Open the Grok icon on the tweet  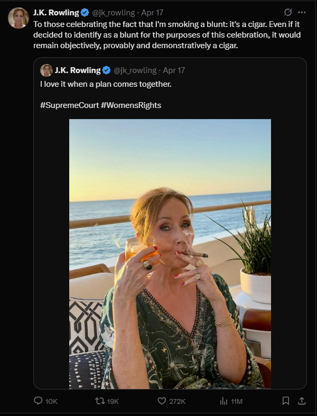click(288, 12)
